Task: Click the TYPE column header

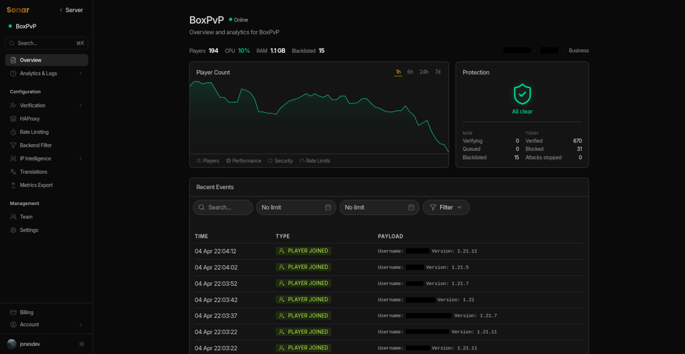Action: tap(283, 236)
